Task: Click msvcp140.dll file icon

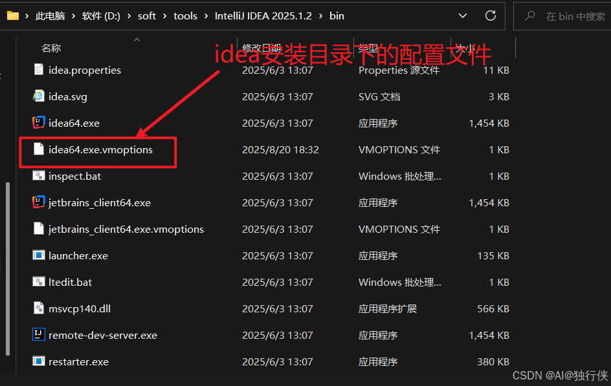Action: pyautogui.click(x=39, y=308)
